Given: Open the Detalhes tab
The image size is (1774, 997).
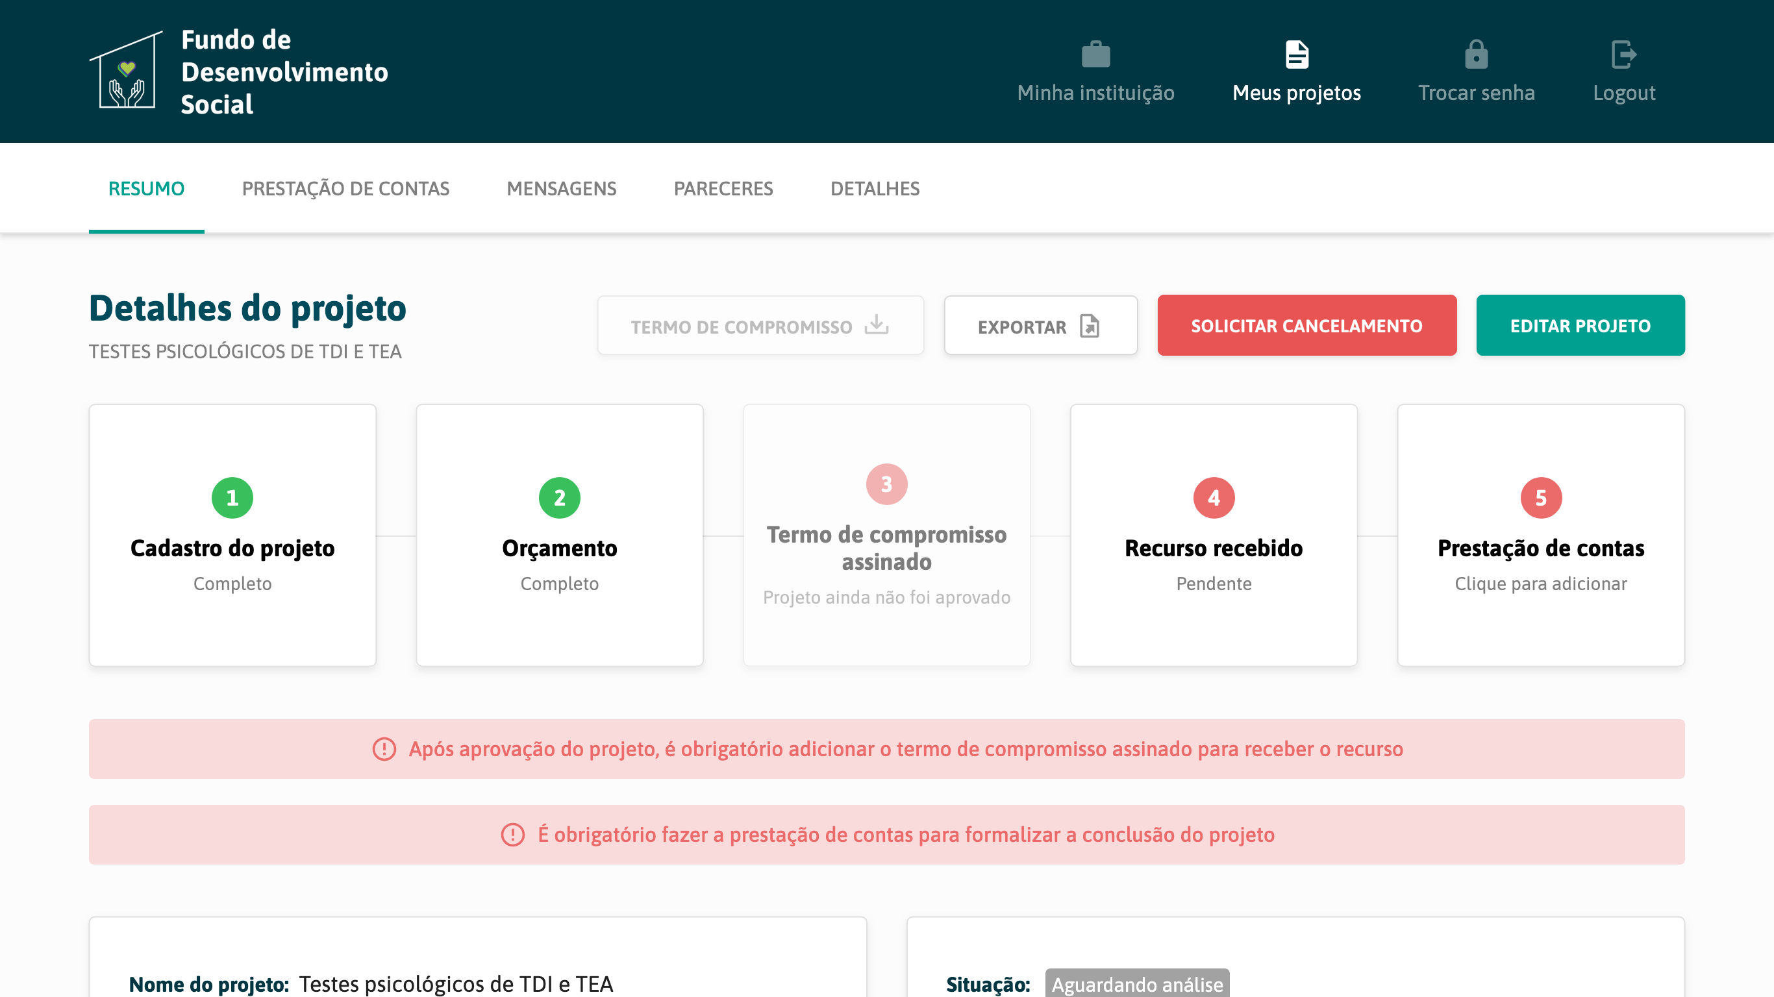Looking at the screenshot, I should tap(875, 188).
